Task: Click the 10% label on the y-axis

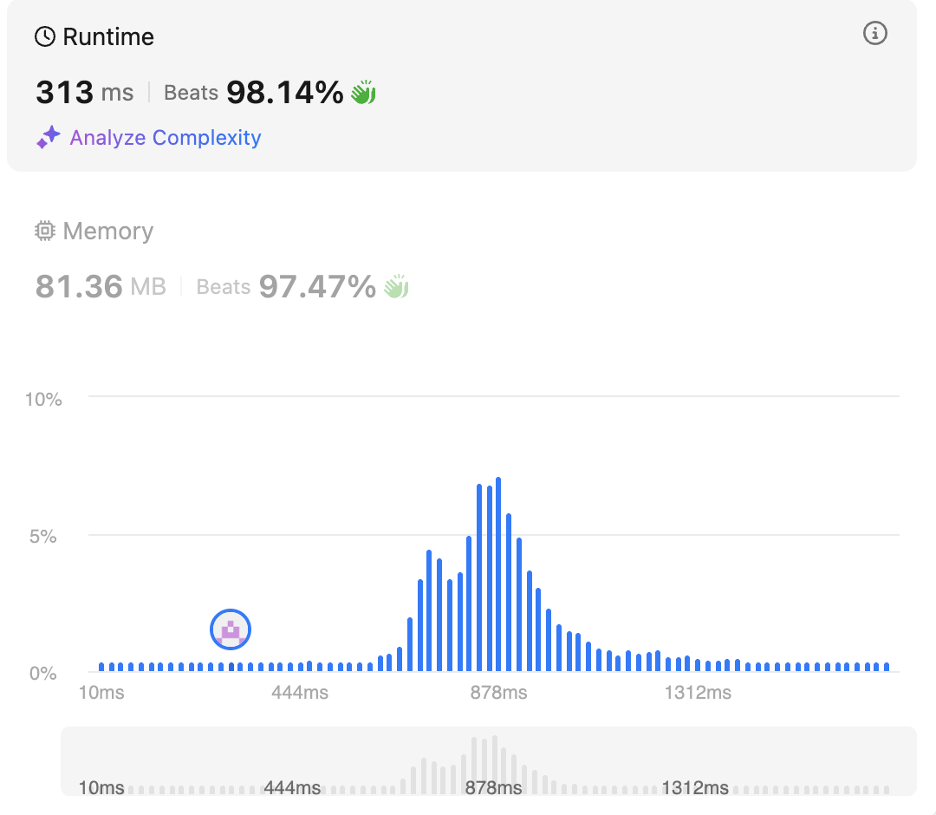Action: tap(43, 400)
